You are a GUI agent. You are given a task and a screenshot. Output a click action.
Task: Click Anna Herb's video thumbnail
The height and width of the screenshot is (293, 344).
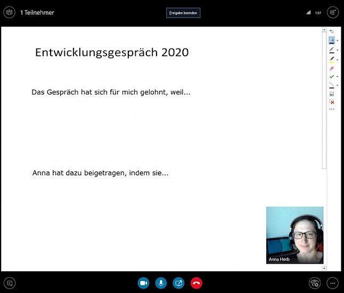294,235
